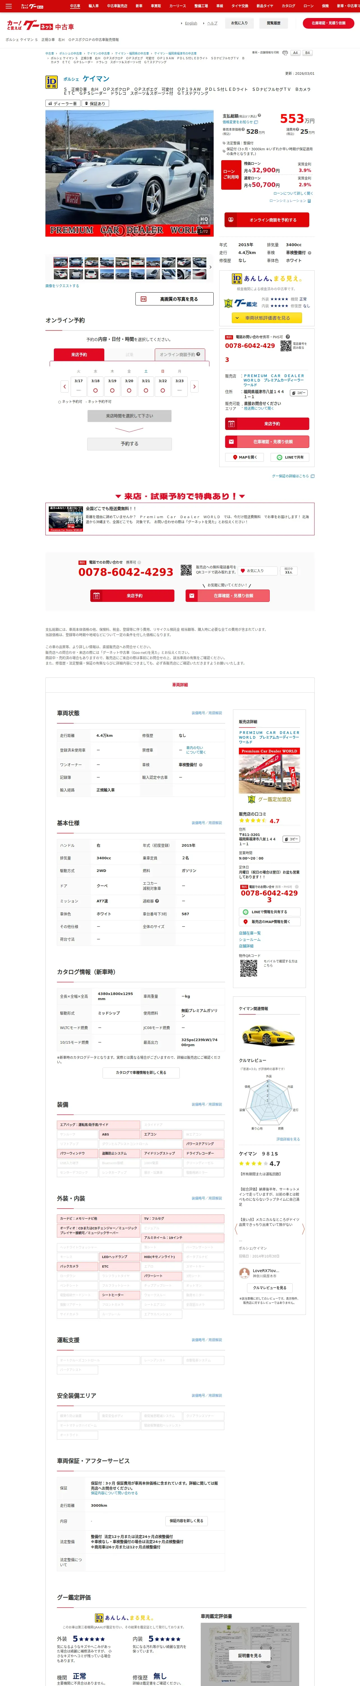Screen dimensions: 360x1686
Task: Open 中古車販売店 in top navigation
Action: (x=117, y=6)
